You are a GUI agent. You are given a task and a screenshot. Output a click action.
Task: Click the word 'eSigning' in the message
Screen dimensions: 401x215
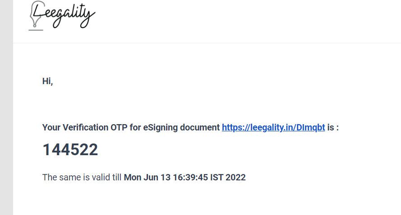tap(160, 127)
